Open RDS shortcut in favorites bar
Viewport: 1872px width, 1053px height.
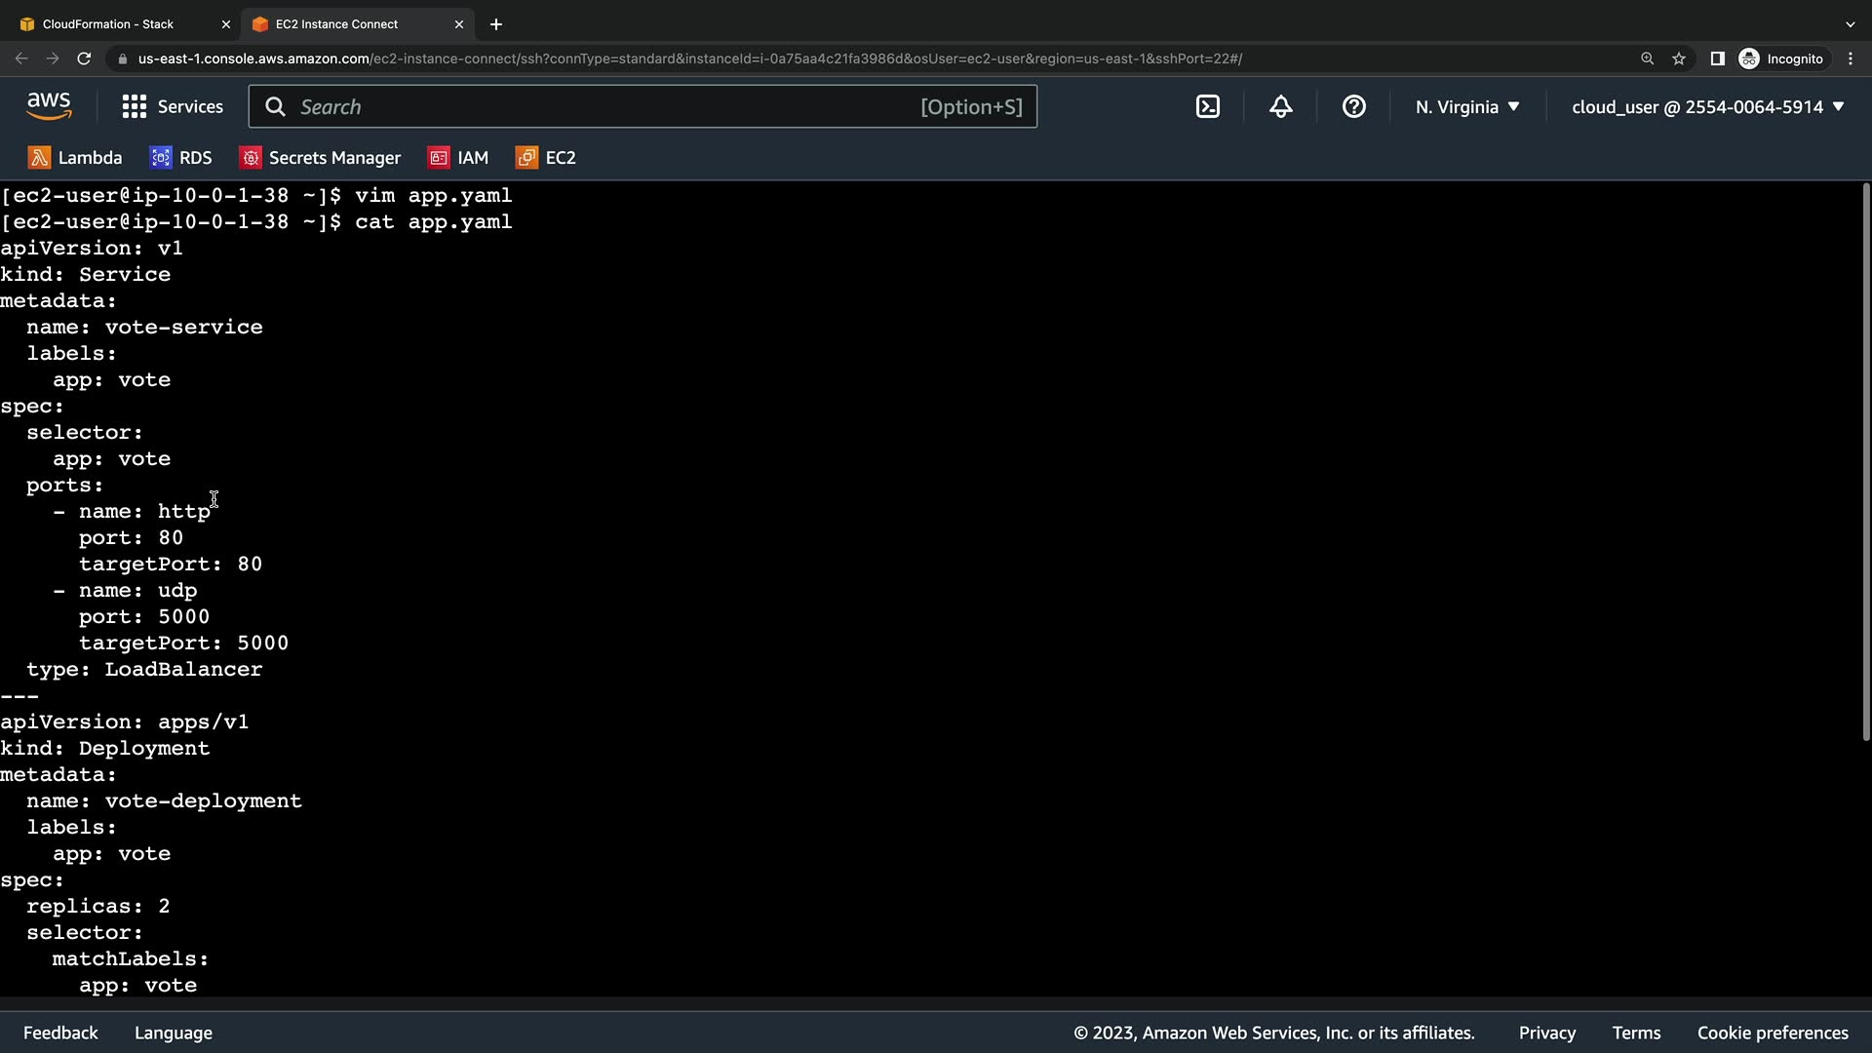point(181,158)
